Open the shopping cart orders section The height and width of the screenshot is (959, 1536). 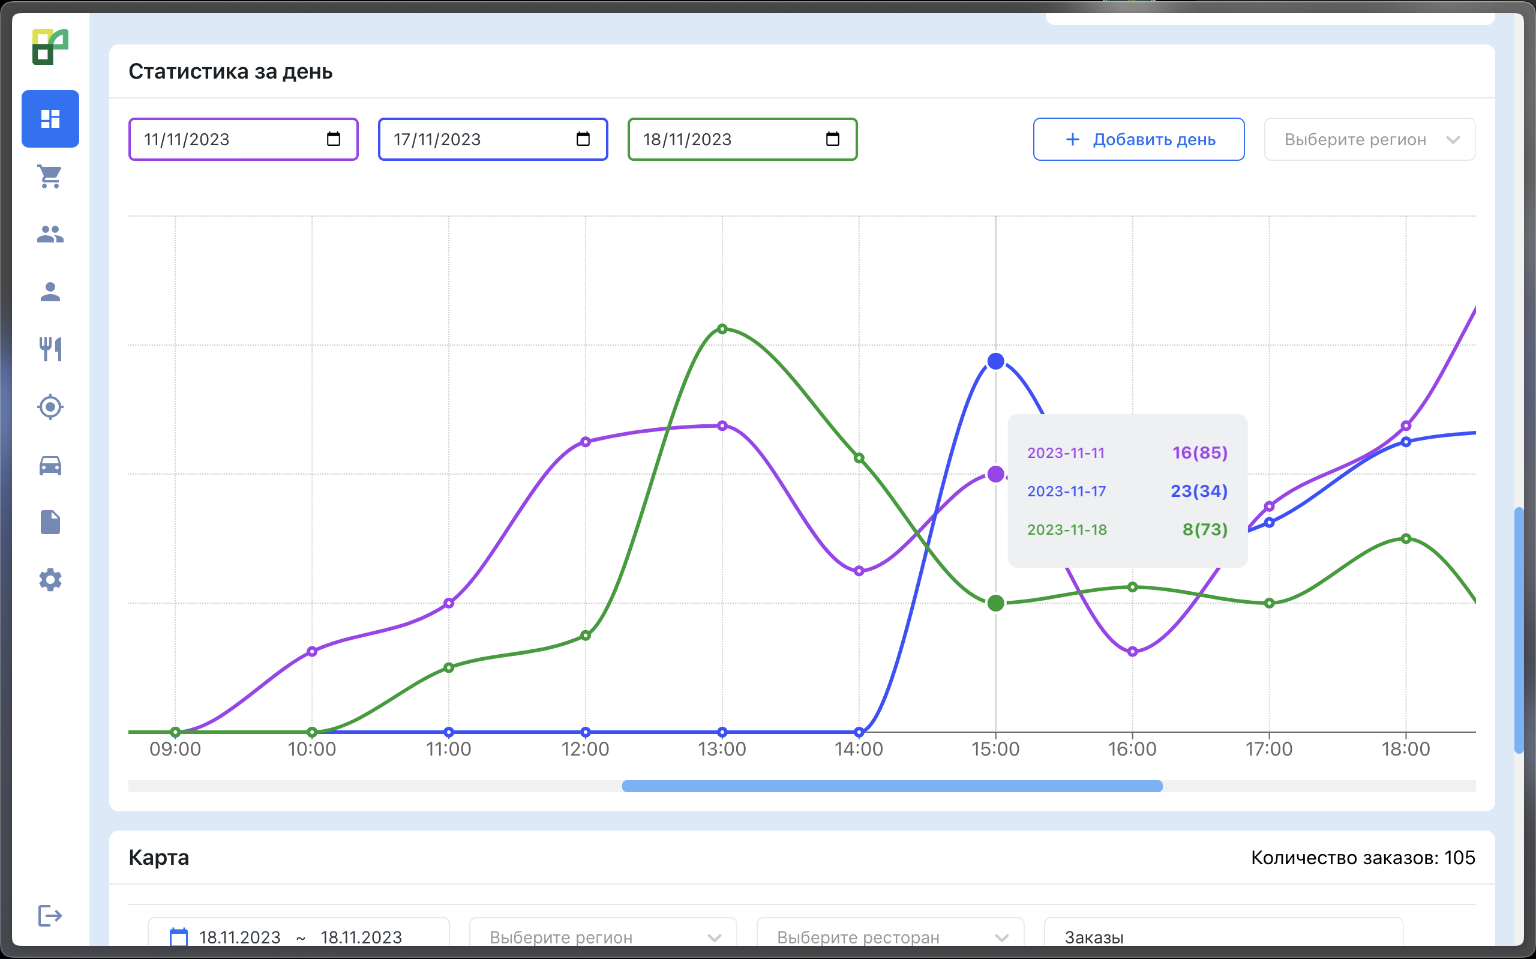50,176
